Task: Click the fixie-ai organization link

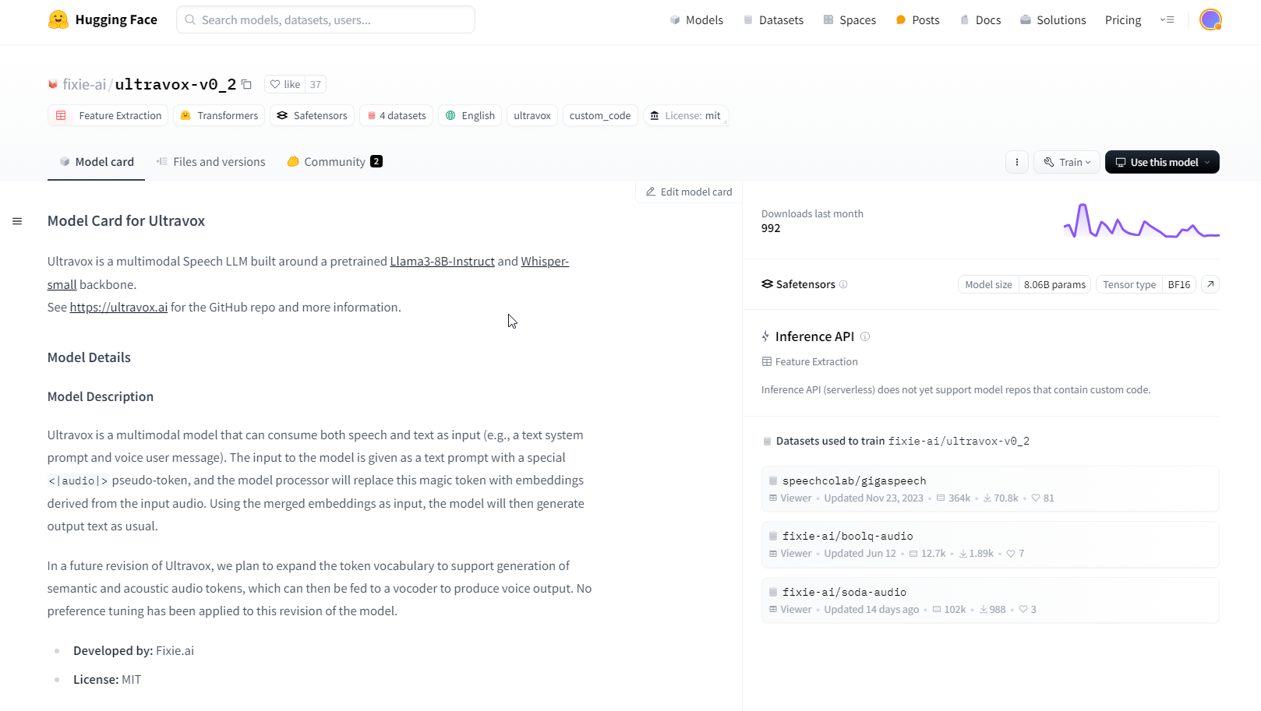Action: pos(83,84)
